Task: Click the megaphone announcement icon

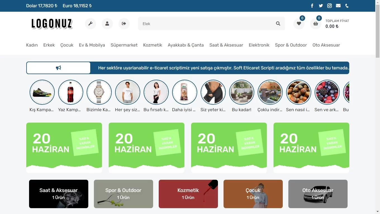Action: [x=58, y=68]
